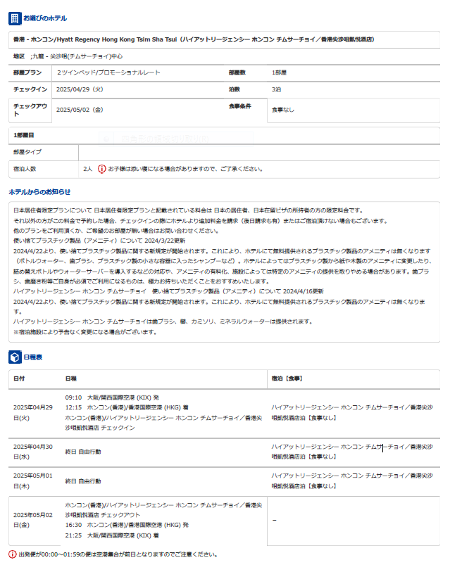Image resolution: width=450 pixels, height=579 pixels.
Task: Click the 1部屋 value
Action: [279, 72]
